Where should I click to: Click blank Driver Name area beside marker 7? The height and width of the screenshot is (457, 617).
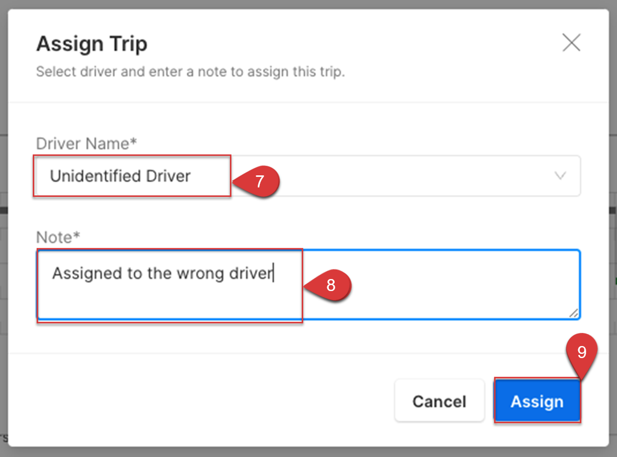click(x=413, y=176)
